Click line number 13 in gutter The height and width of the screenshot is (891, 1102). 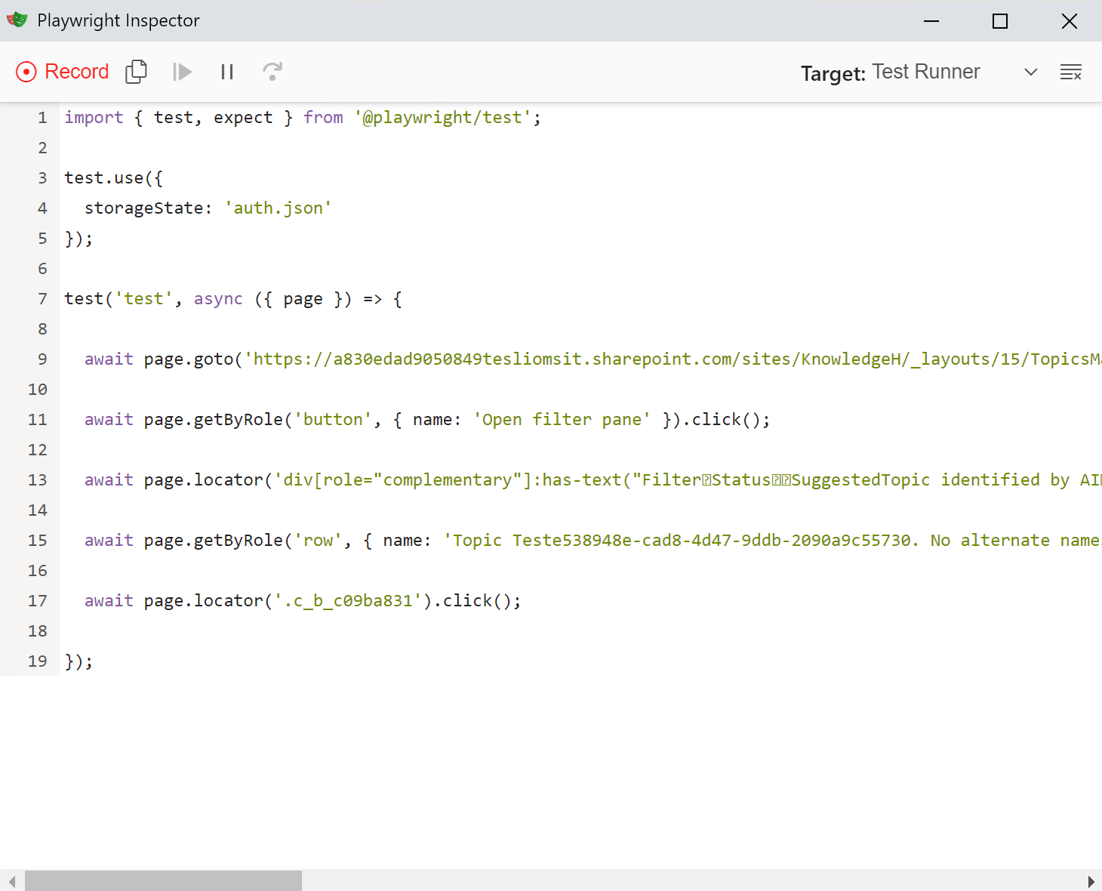tap(38, 479)
